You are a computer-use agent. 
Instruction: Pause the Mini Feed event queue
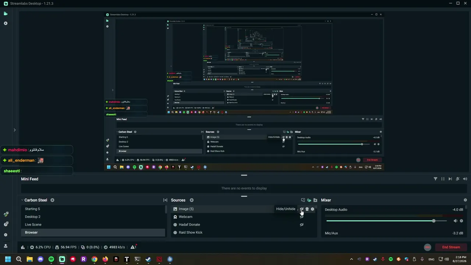pyautogui.click(x=443, y=179)
